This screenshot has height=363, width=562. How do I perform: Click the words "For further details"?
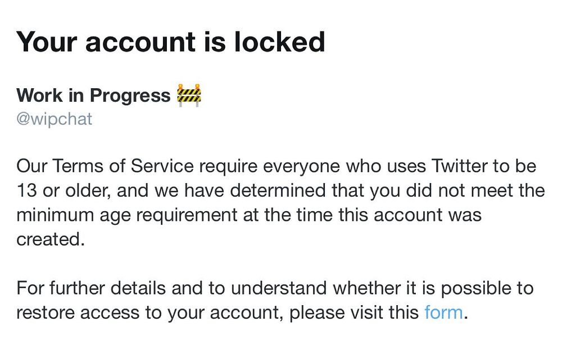pyautogui.click(x=91, y=288)
